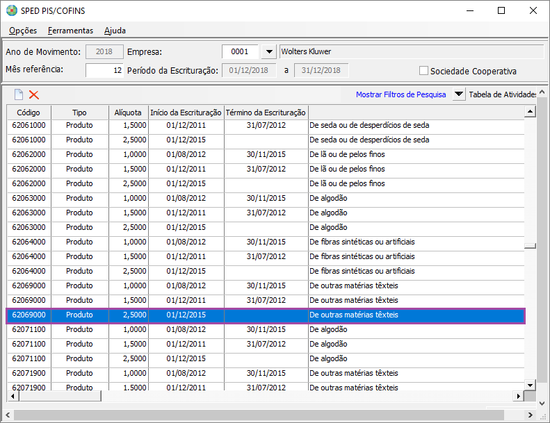This screenshot has width=550, height=423.
Task: Click the Wolters Kluwer company name field
Action: click(x=412, y=52)
